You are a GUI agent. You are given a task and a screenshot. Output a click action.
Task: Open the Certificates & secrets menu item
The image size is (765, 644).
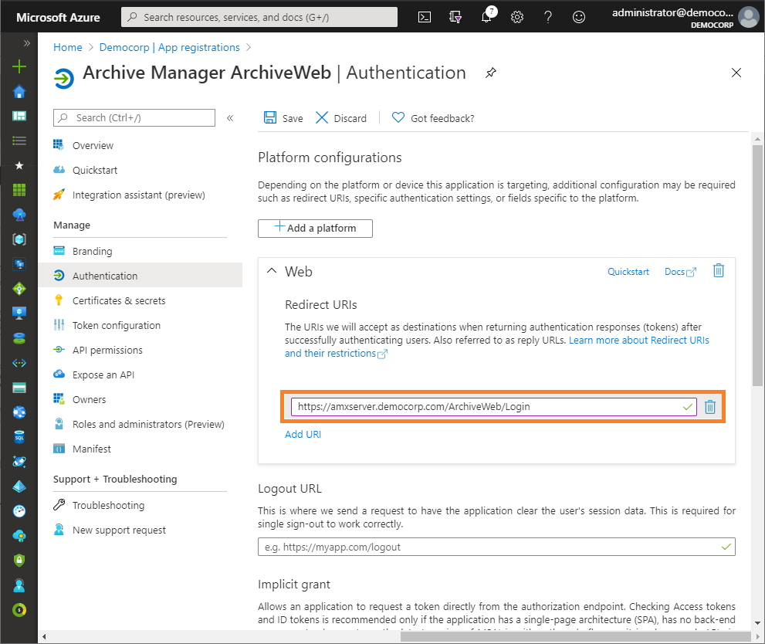pyautogui.click(x=119, y=300)
